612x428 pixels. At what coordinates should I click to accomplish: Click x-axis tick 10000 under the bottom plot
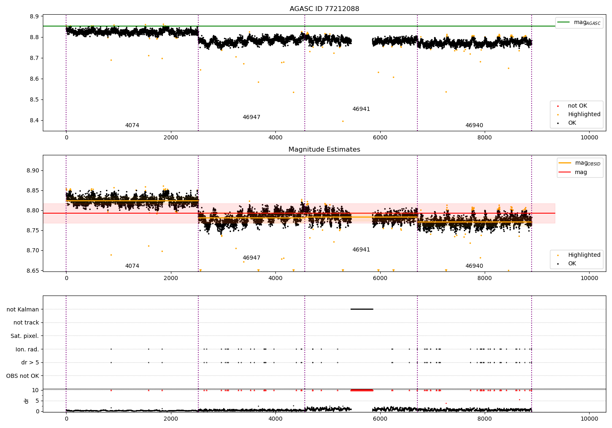point(590,419)
